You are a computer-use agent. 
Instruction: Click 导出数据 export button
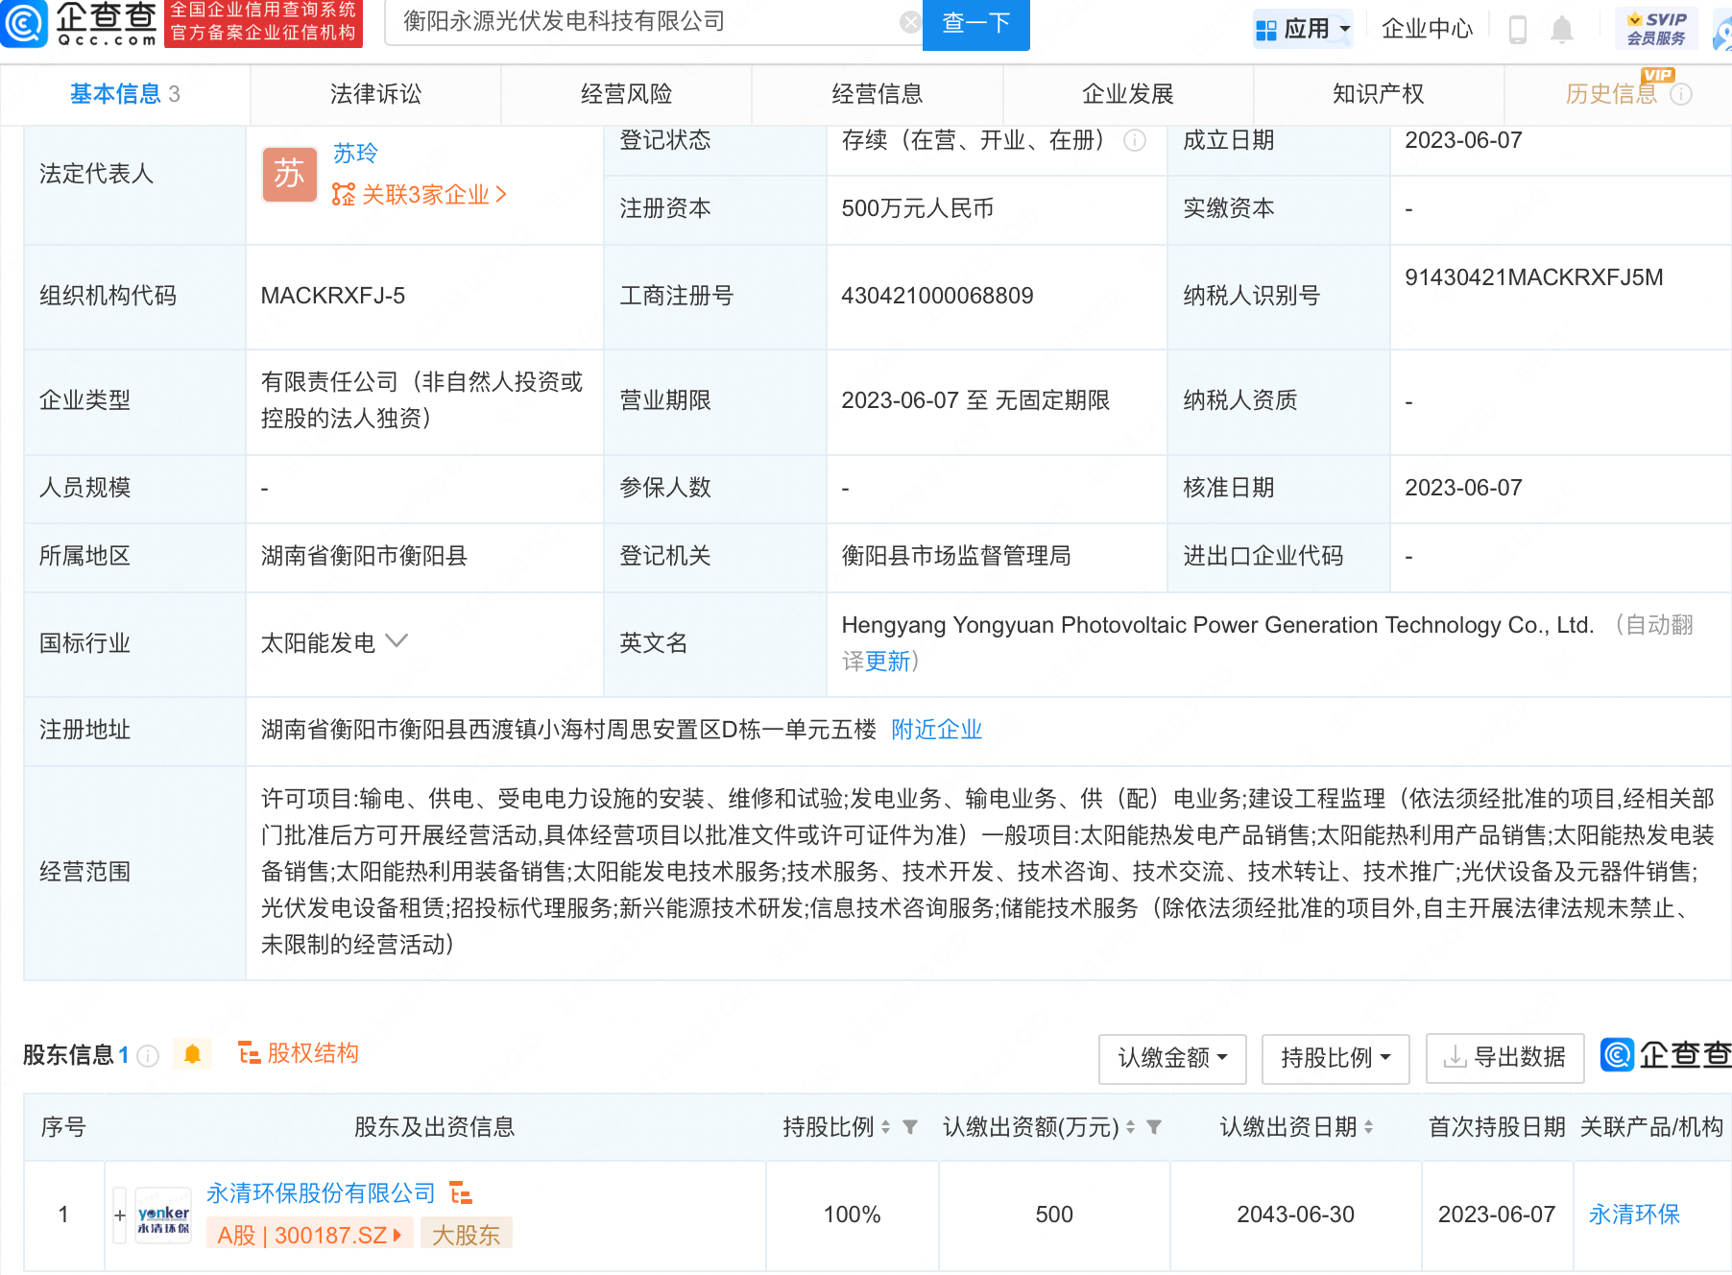tap(1504, 1058)
